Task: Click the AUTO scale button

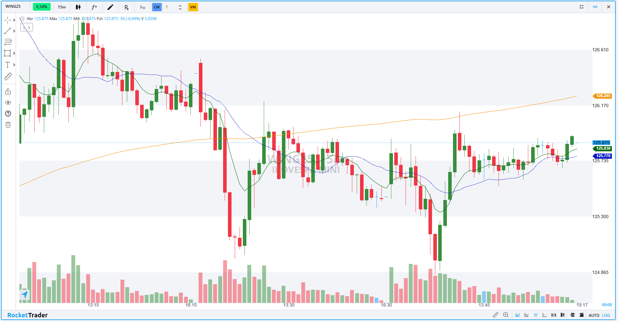Action: pyautogui.click(x=594, y=315)
